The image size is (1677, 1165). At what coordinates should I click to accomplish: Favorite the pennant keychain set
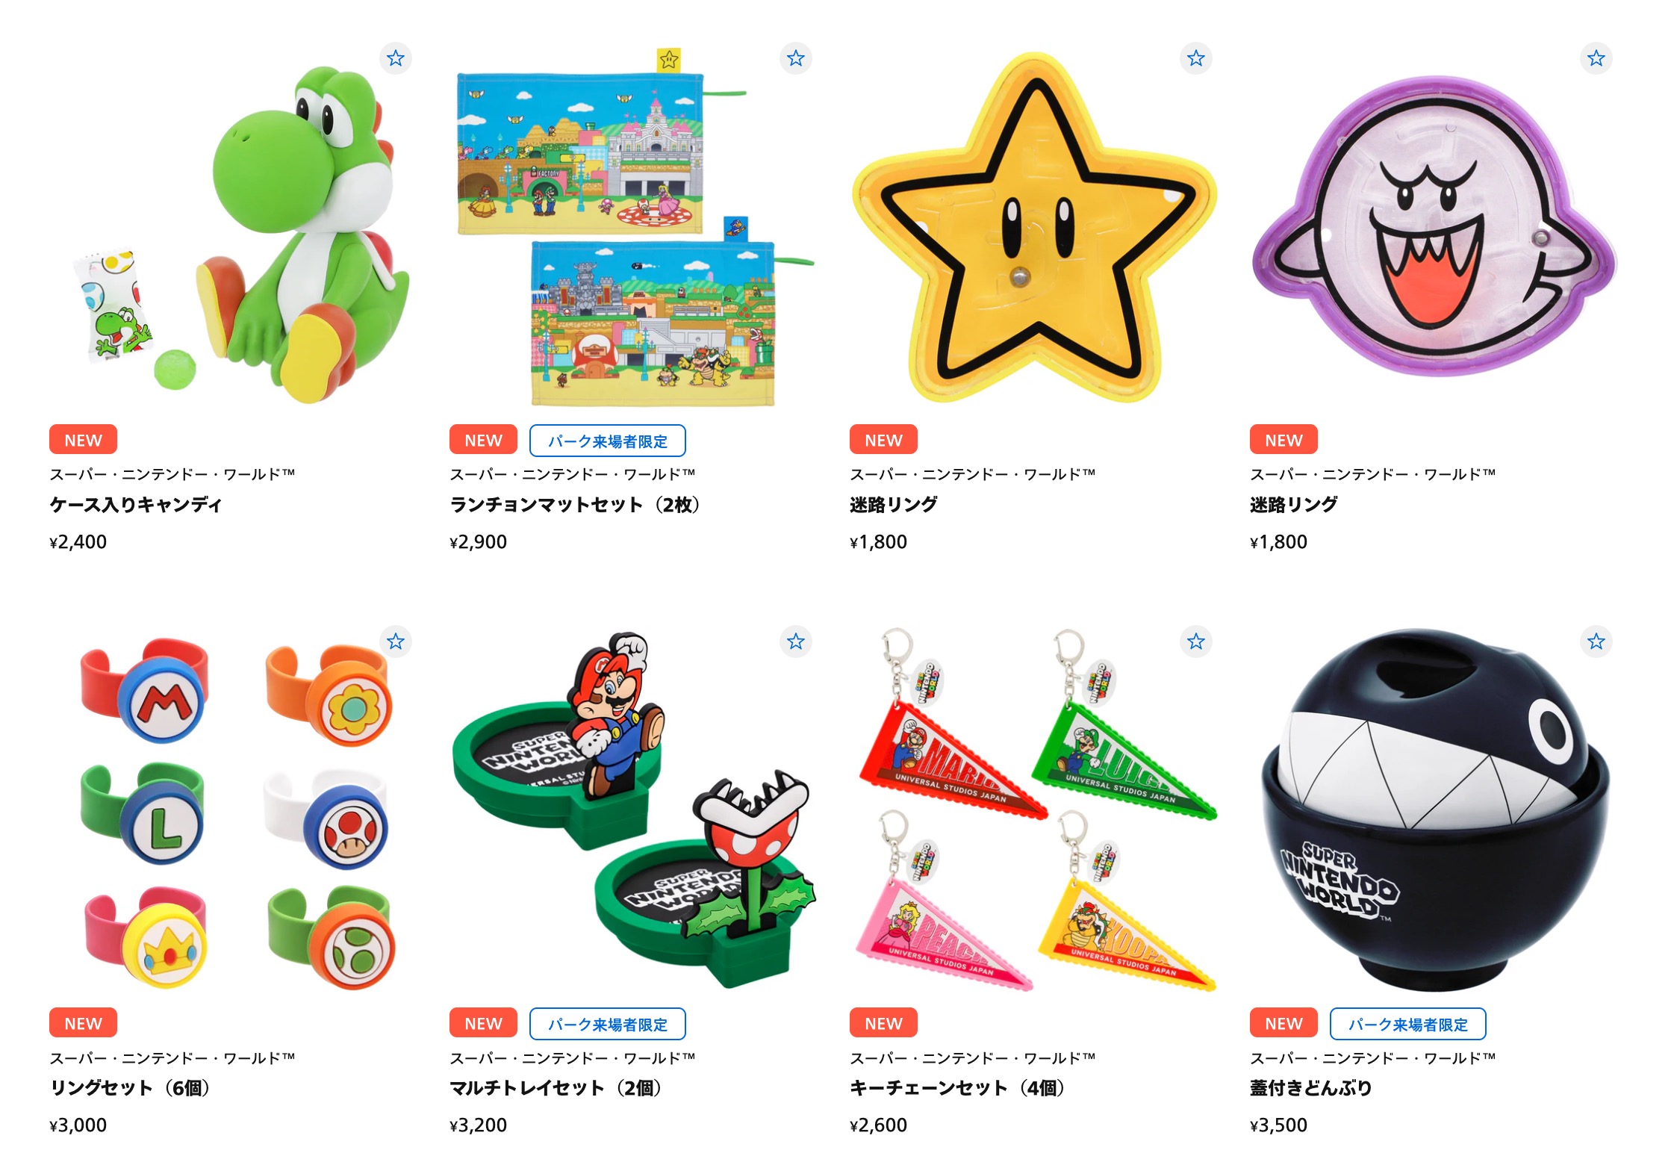pyautogui.click(x=1196, y=641)
